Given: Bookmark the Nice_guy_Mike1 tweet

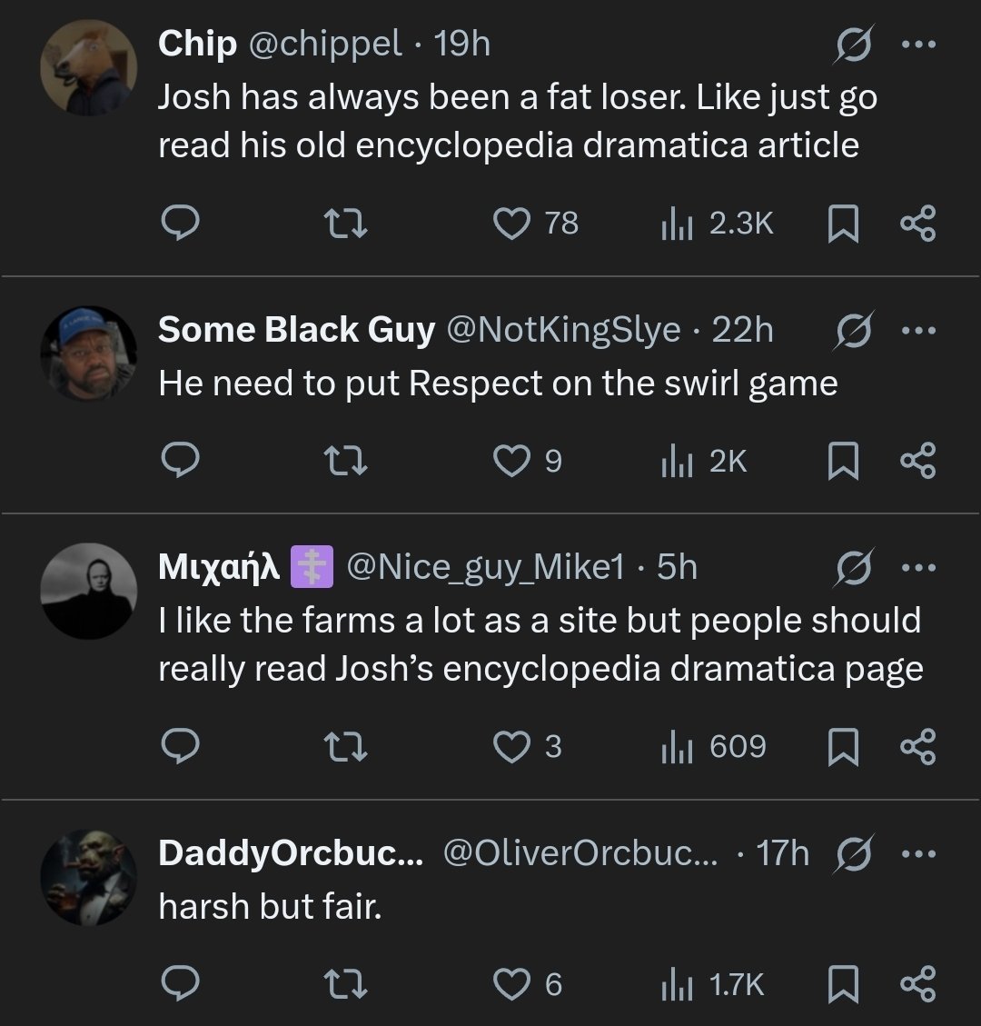Looking at the screenshot, I should click(x=844, y=747).
